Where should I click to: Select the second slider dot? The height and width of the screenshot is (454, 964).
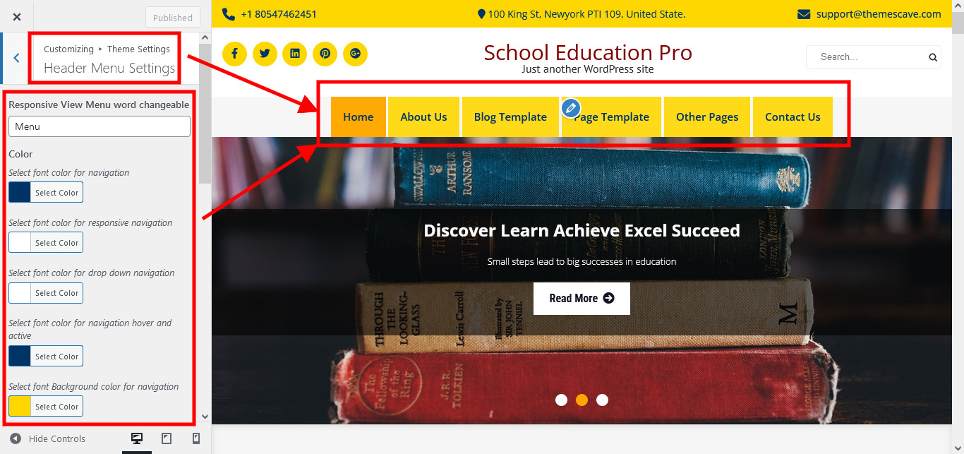coord(582,400)
